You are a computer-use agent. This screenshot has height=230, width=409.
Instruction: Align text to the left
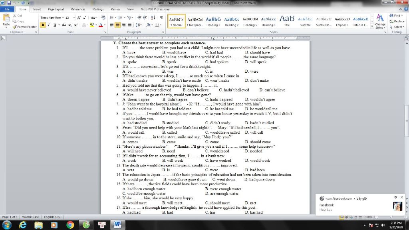pyautogui.click(x=112, y=25)
